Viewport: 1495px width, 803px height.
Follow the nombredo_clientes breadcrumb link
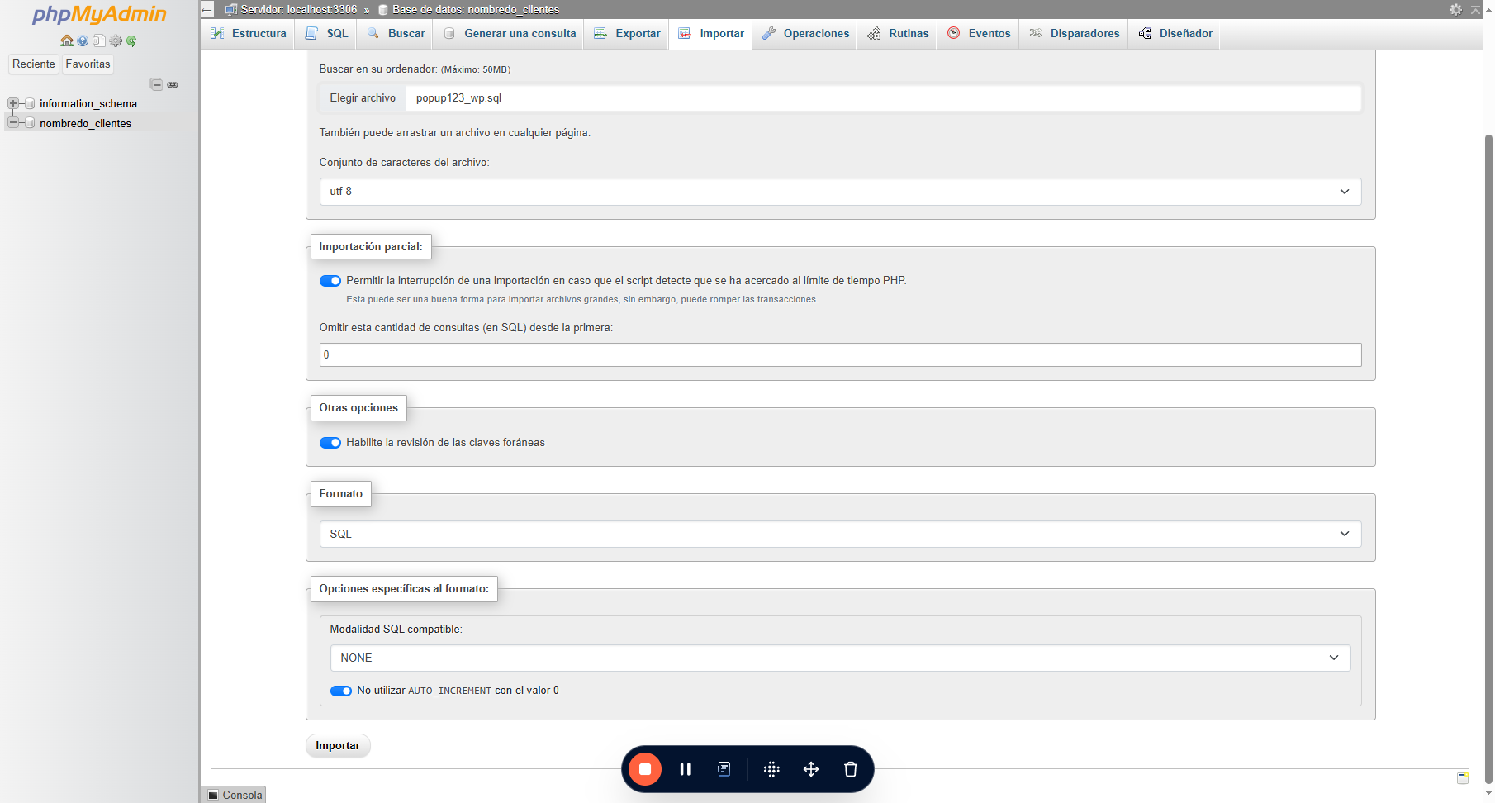[476, 9]
